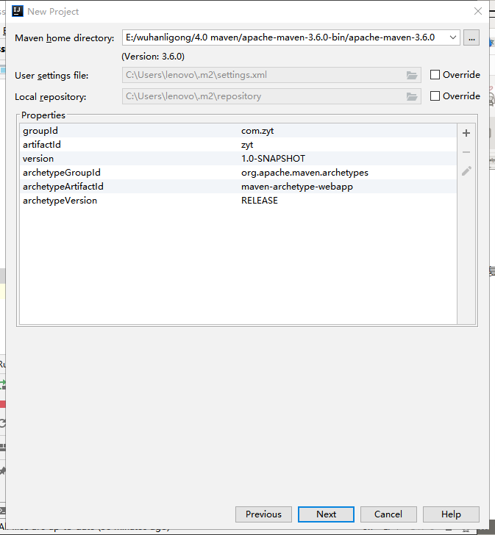This screenshot has height=535, width=495.
Task: Open Help for this dialog
Action: [x=451, y=514]
